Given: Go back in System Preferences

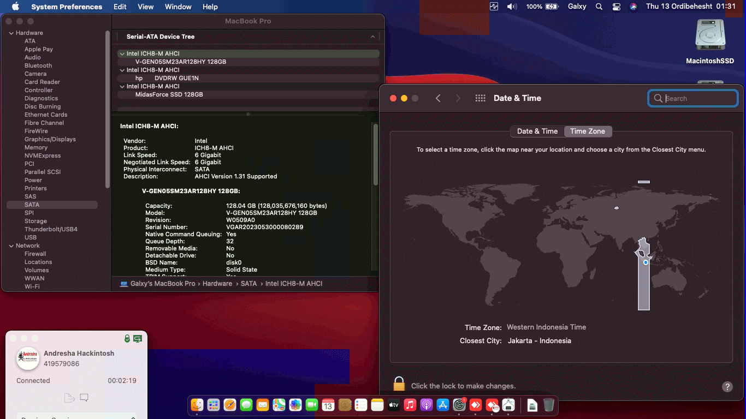Looking at the screenshot, I should point(438,98).
